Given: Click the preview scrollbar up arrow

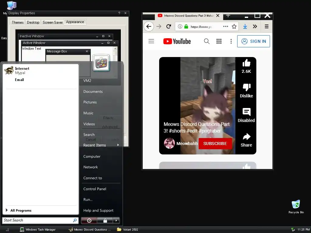Looking at the screenshot, I should [115, 49].
